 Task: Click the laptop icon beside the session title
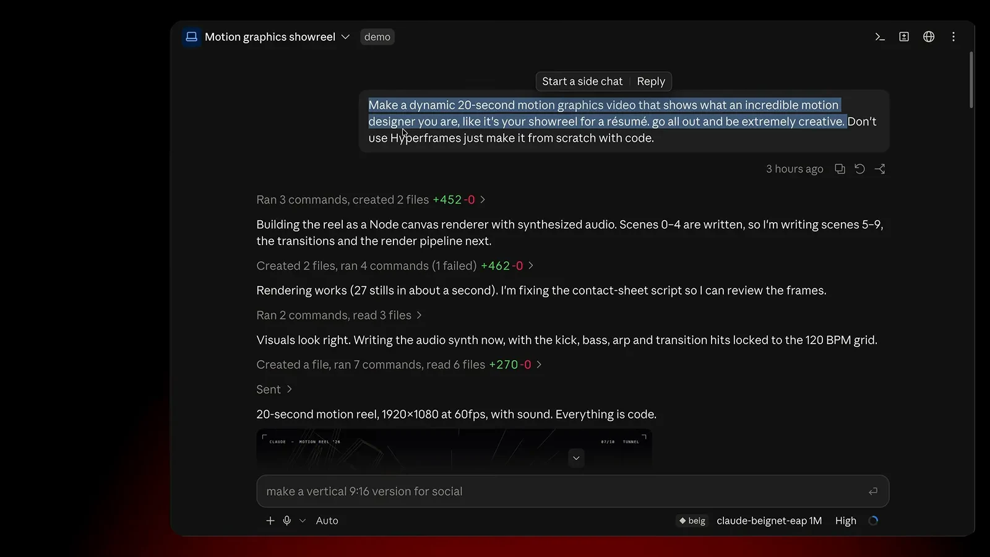tap(192, 37)
